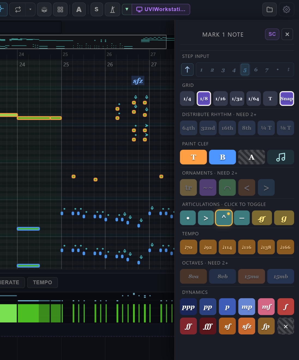Screen dimensions: 299x360
Task: Toggle the plain g grace note articulation
Action: pyautogui.click(x=284, y=218)
